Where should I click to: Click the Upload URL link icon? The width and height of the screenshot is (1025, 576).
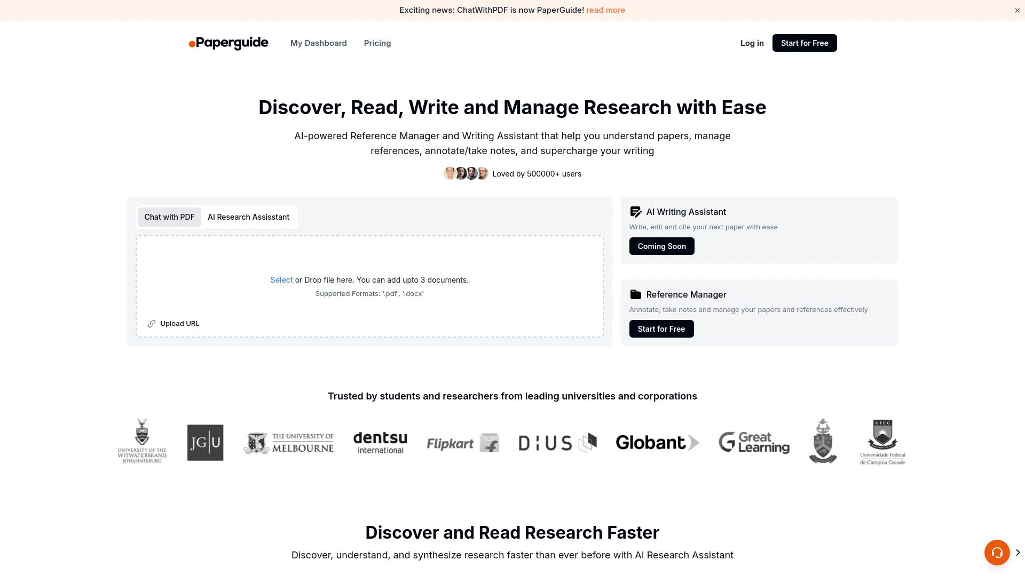(x=152, y=323)
